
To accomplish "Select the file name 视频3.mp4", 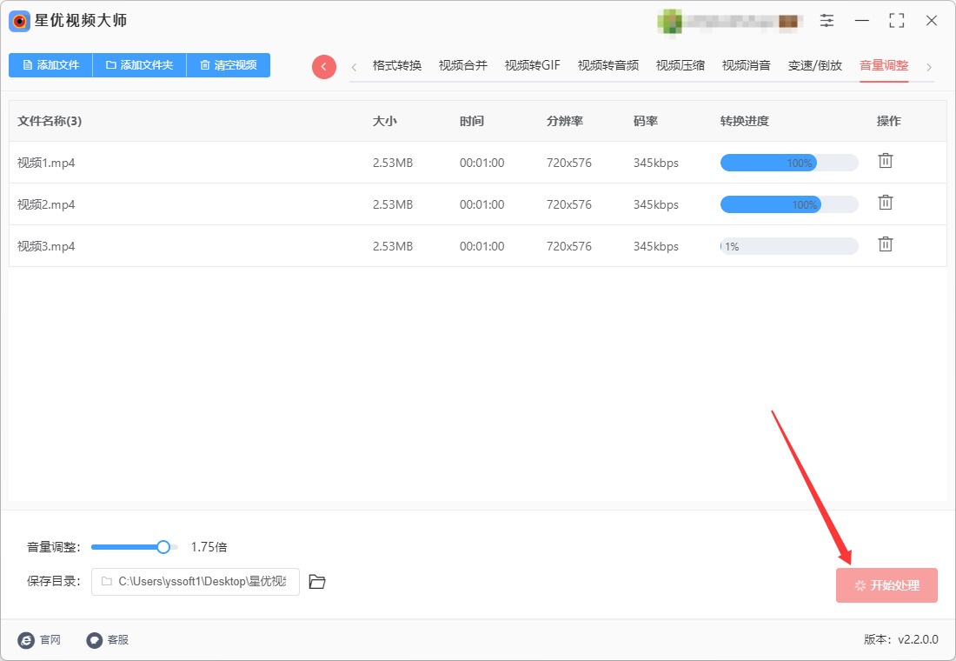I will 46,246.
